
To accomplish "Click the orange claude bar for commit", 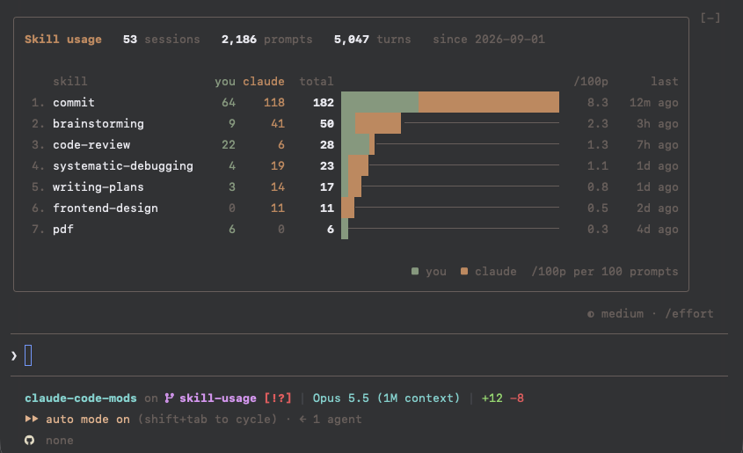I will click(489, 102).
